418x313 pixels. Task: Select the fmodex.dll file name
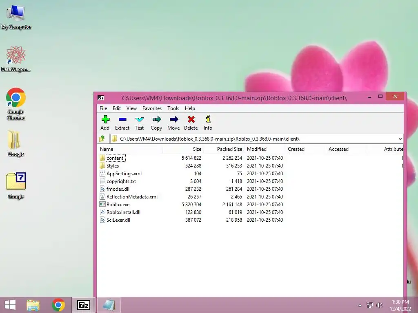click(118, 189)
